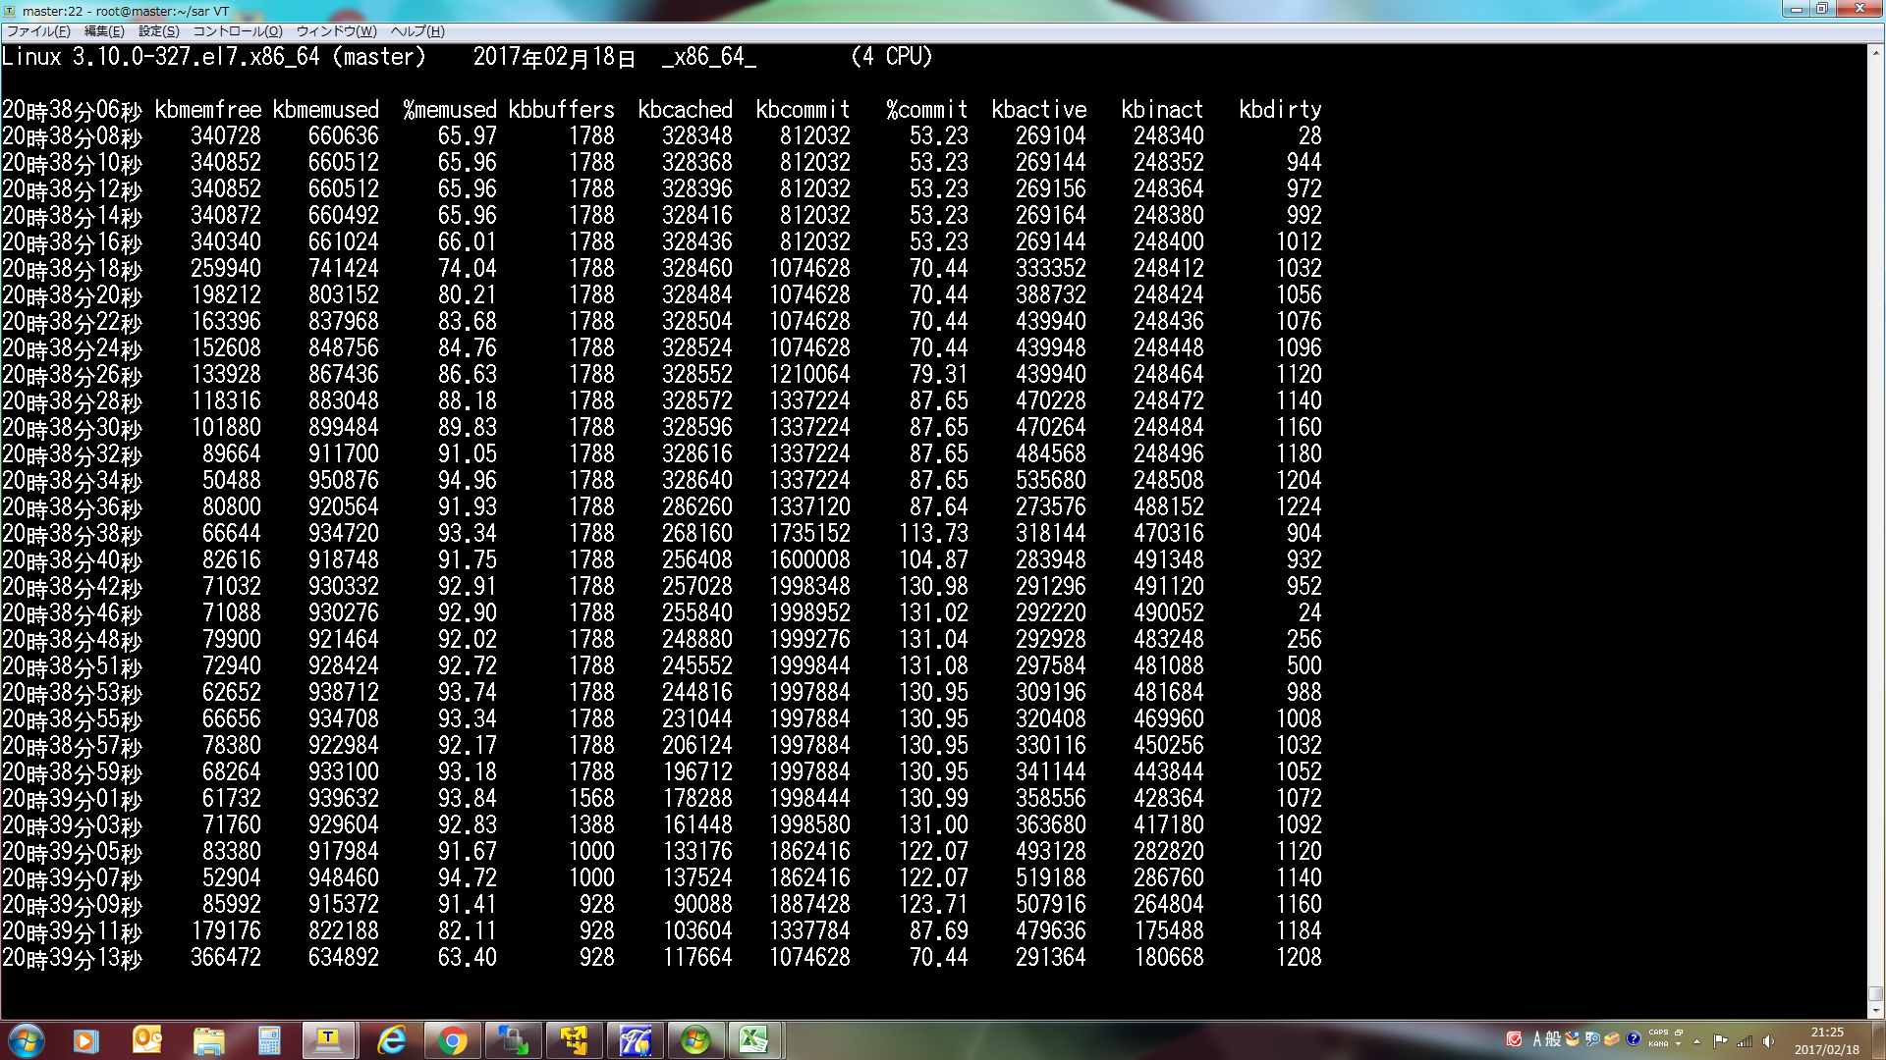Open the antivirus icon in the system tray

[x=1514, y=1037]
